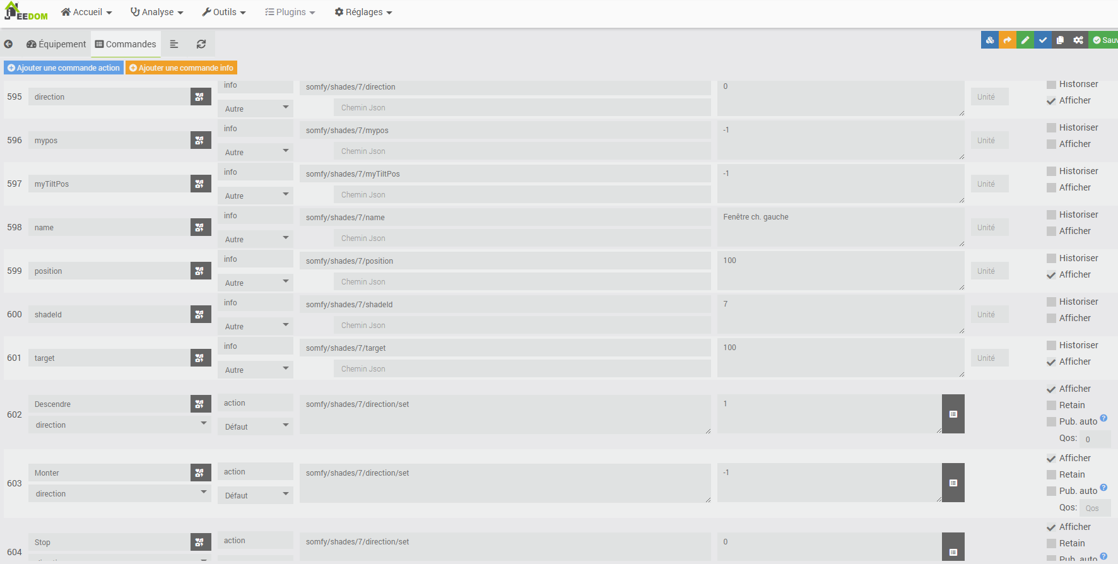Click icon button beside mypos name field
This screenshot has height=564, width=1118.
pos(201,140)
